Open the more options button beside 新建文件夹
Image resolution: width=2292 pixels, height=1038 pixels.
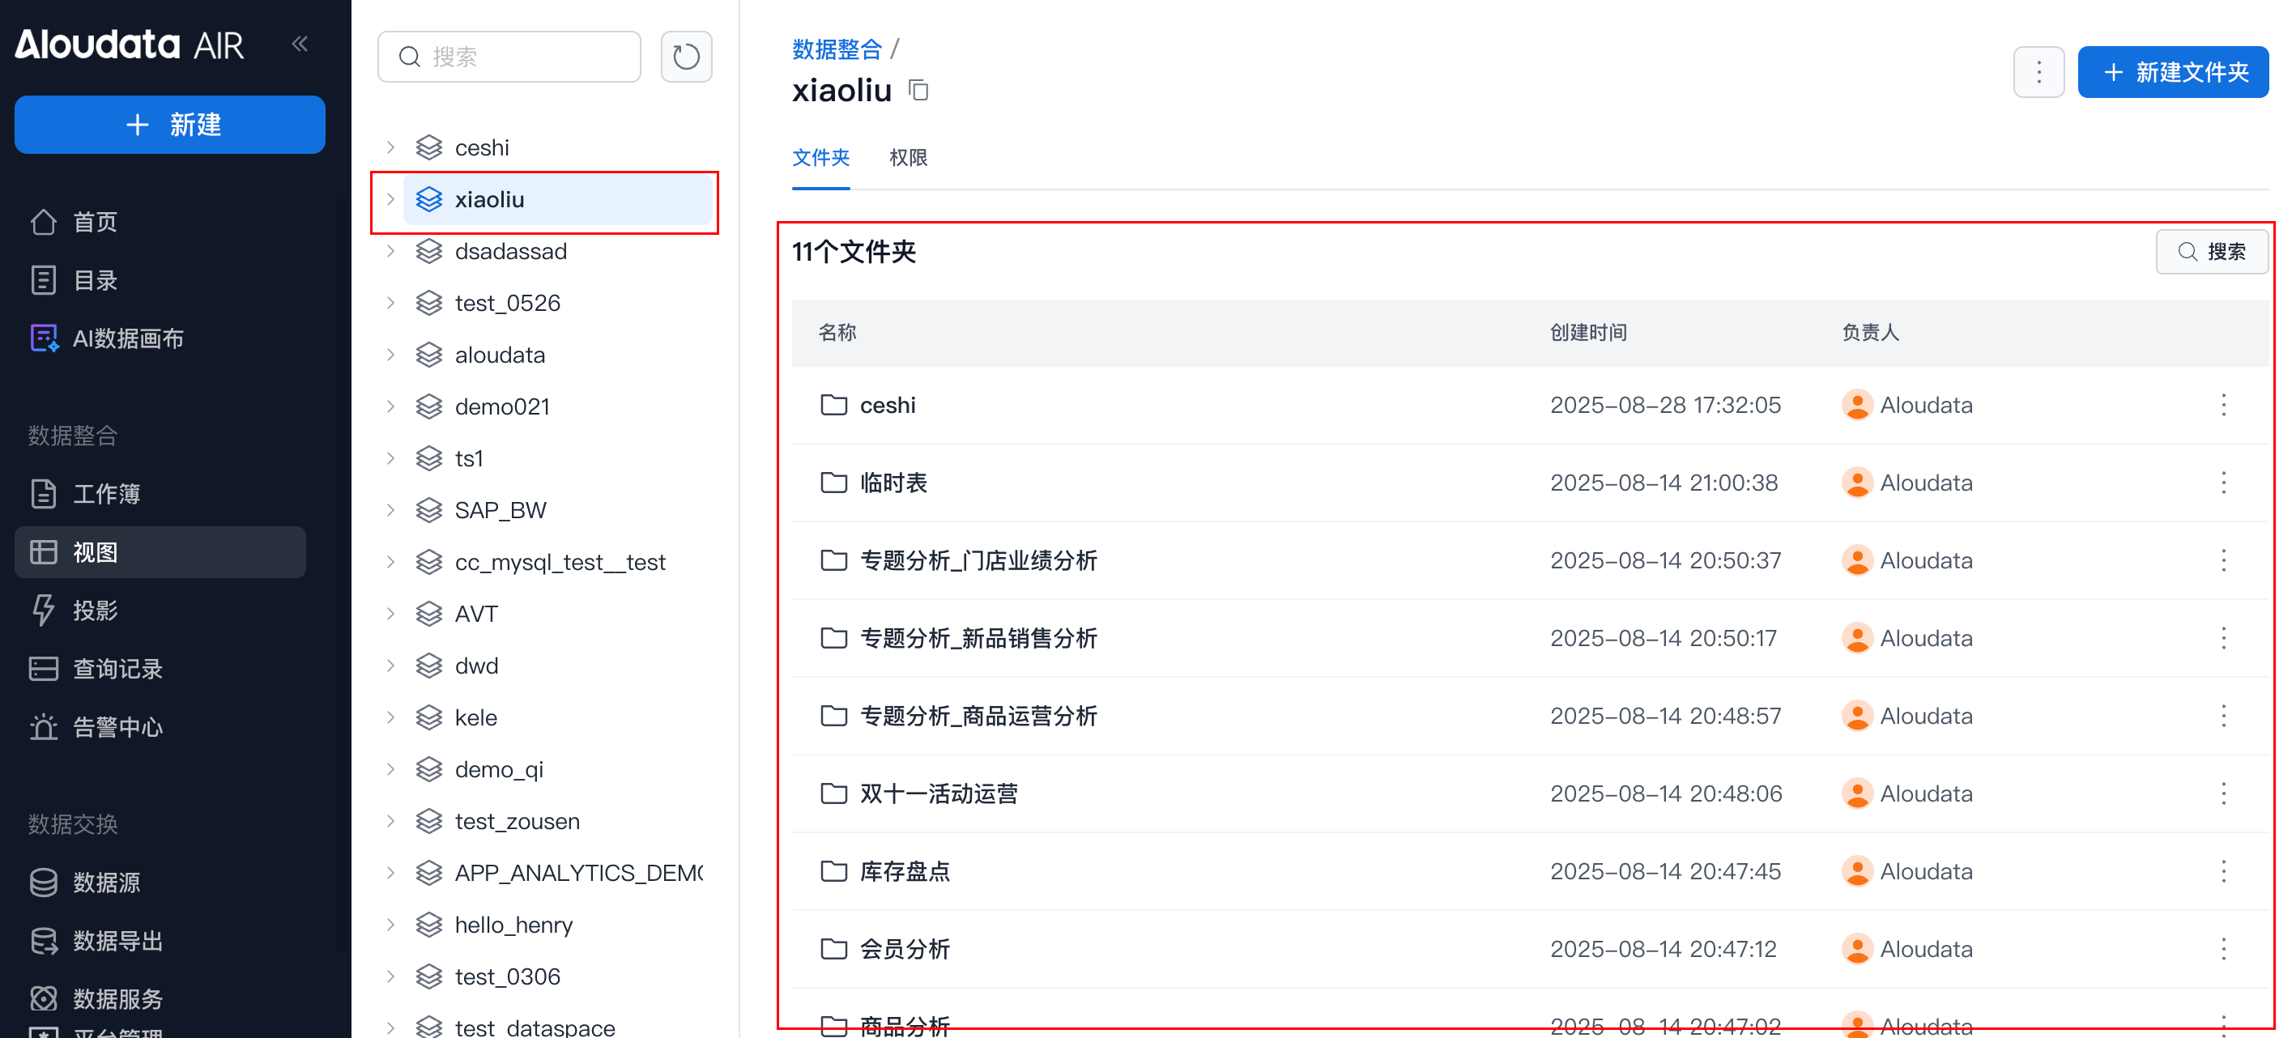2039,72
